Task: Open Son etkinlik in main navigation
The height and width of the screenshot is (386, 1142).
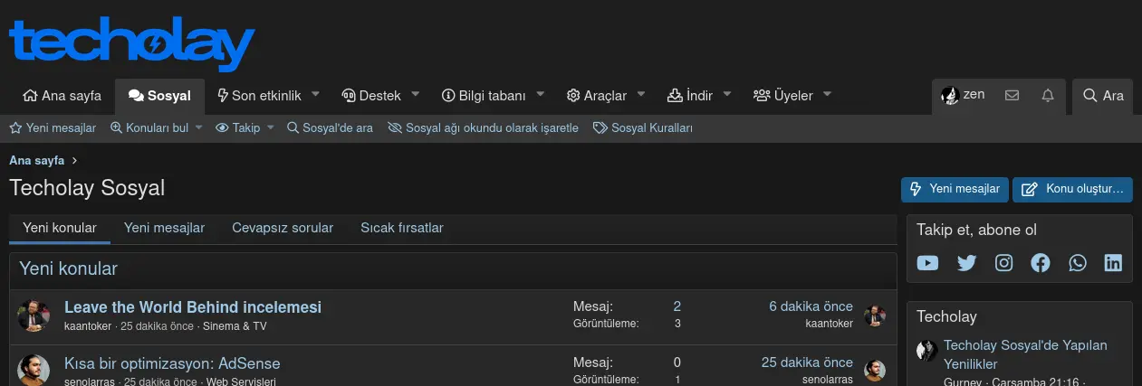Action: (x=259, y=95)
